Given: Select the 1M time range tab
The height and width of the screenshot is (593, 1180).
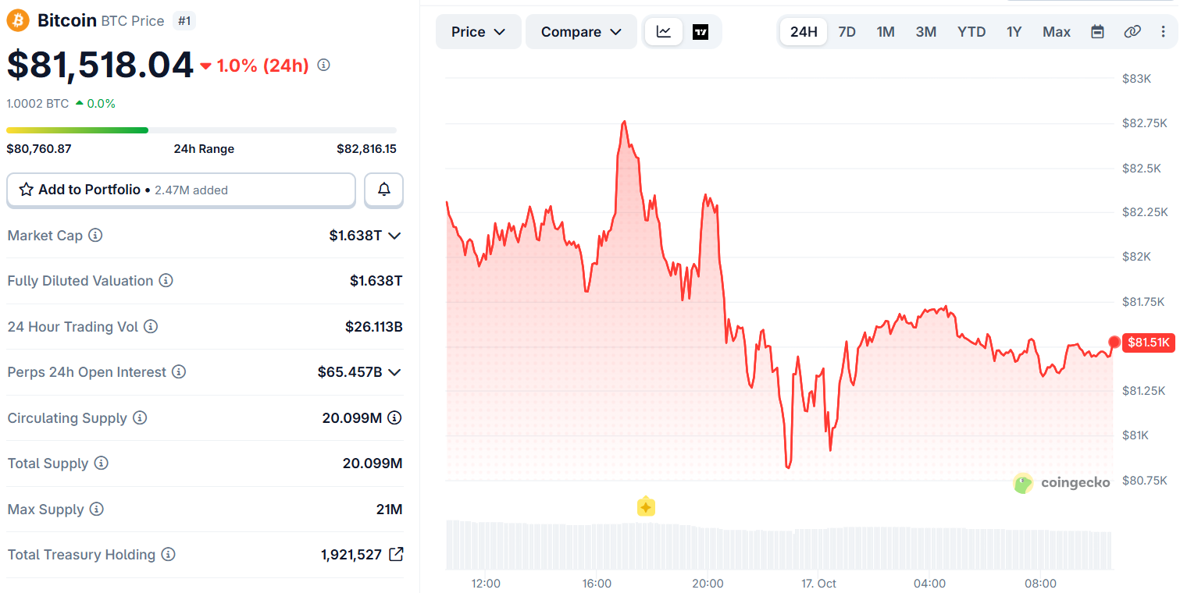Looking at the screenshot, I should 886,32.
